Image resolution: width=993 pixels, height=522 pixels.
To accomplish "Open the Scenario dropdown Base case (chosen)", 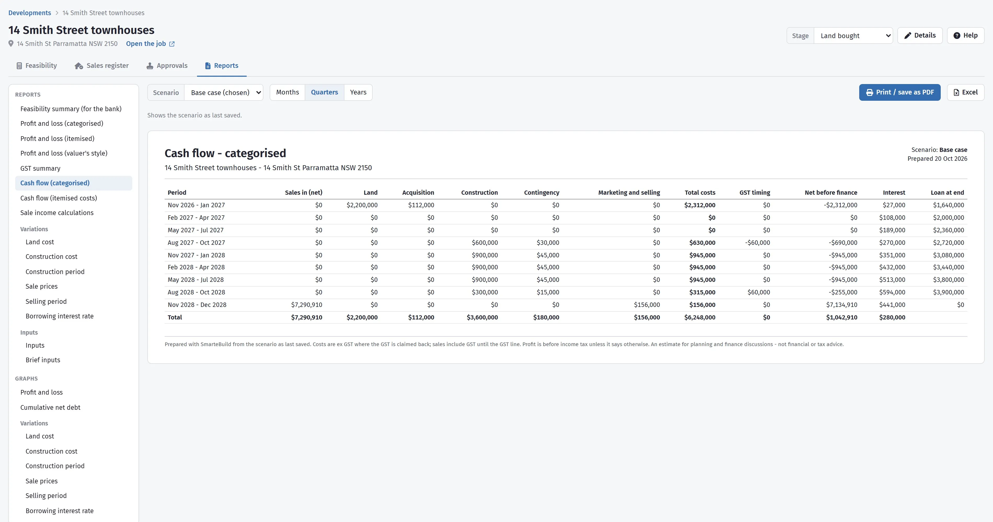I will coord(224,92).
